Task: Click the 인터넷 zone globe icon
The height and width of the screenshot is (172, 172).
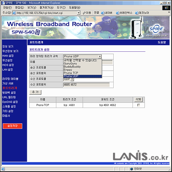Action: [132, 169]
